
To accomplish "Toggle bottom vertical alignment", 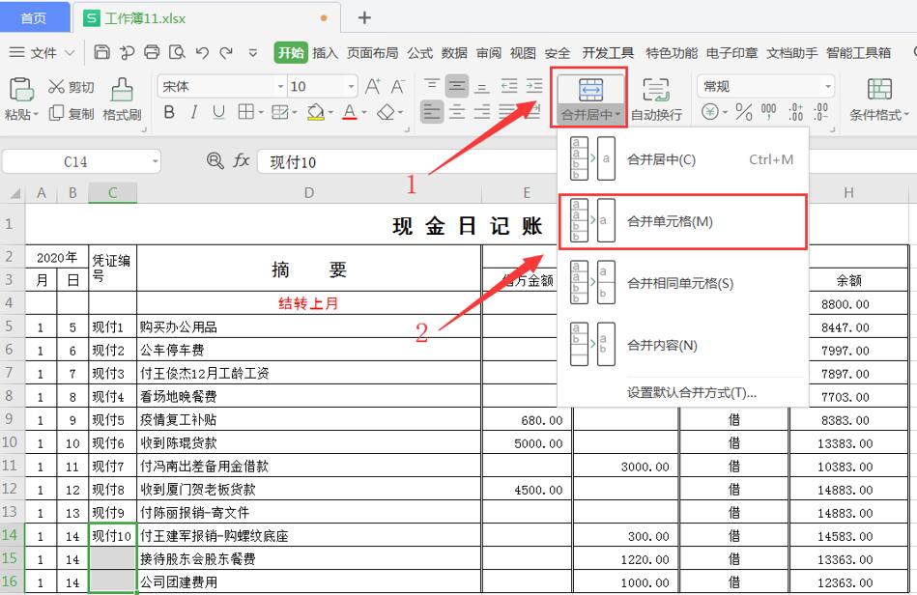I will (x=482, y=87).
